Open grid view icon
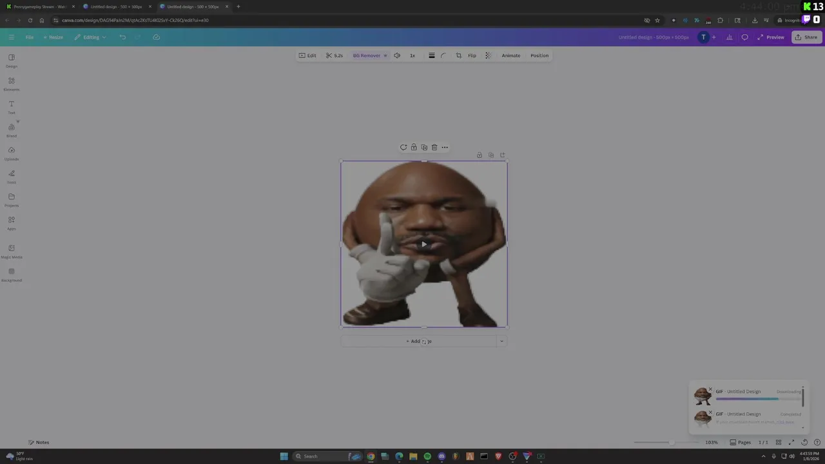 (779, 443)
